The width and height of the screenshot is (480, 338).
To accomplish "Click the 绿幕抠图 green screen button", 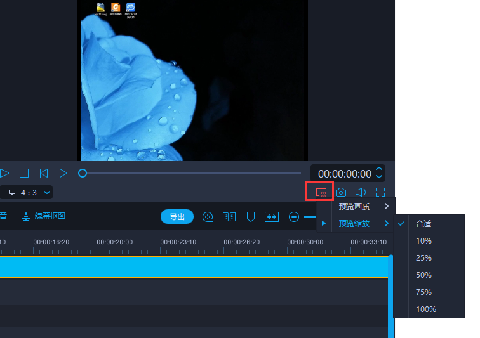I will click(44, 216).
